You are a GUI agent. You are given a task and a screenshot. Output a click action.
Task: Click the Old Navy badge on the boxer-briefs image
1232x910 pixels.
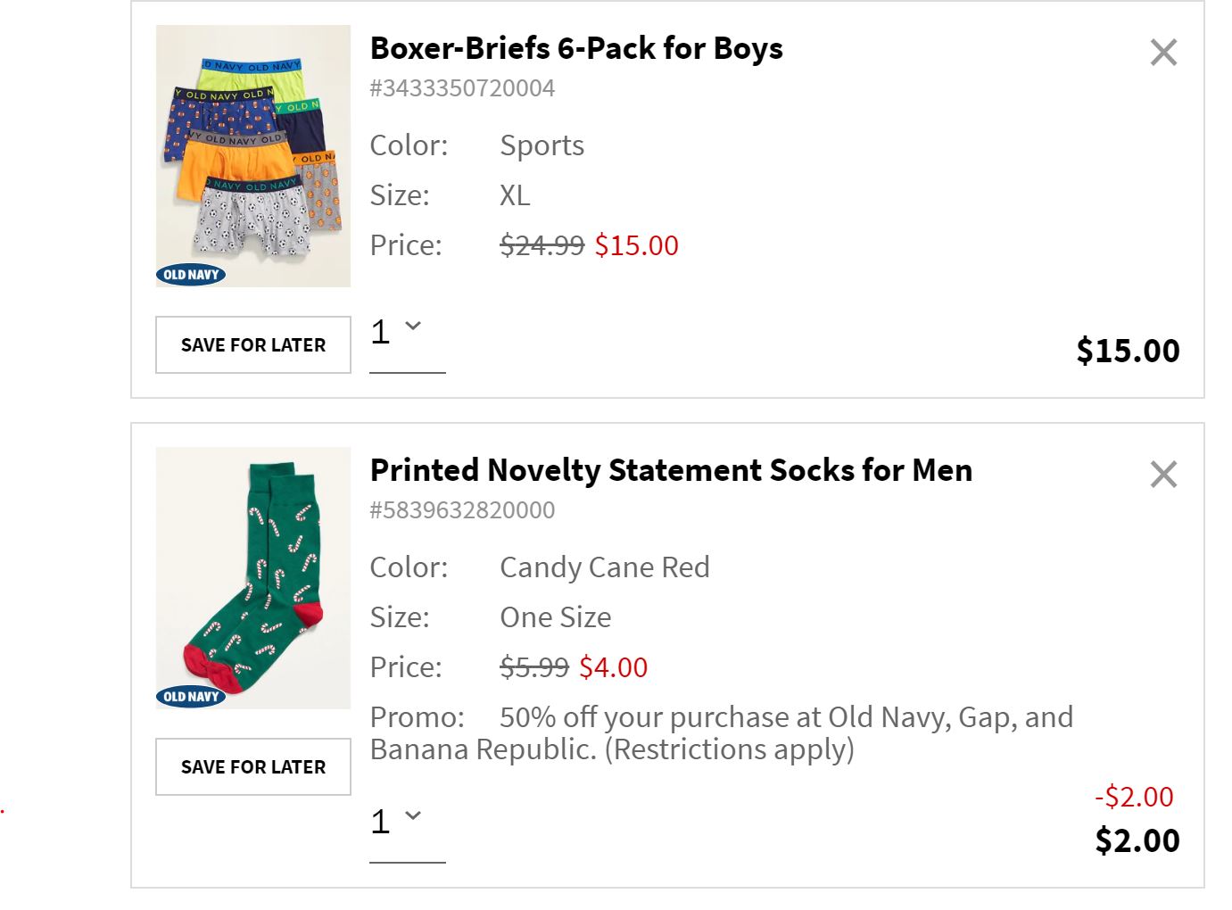click(x=191, y=275)
